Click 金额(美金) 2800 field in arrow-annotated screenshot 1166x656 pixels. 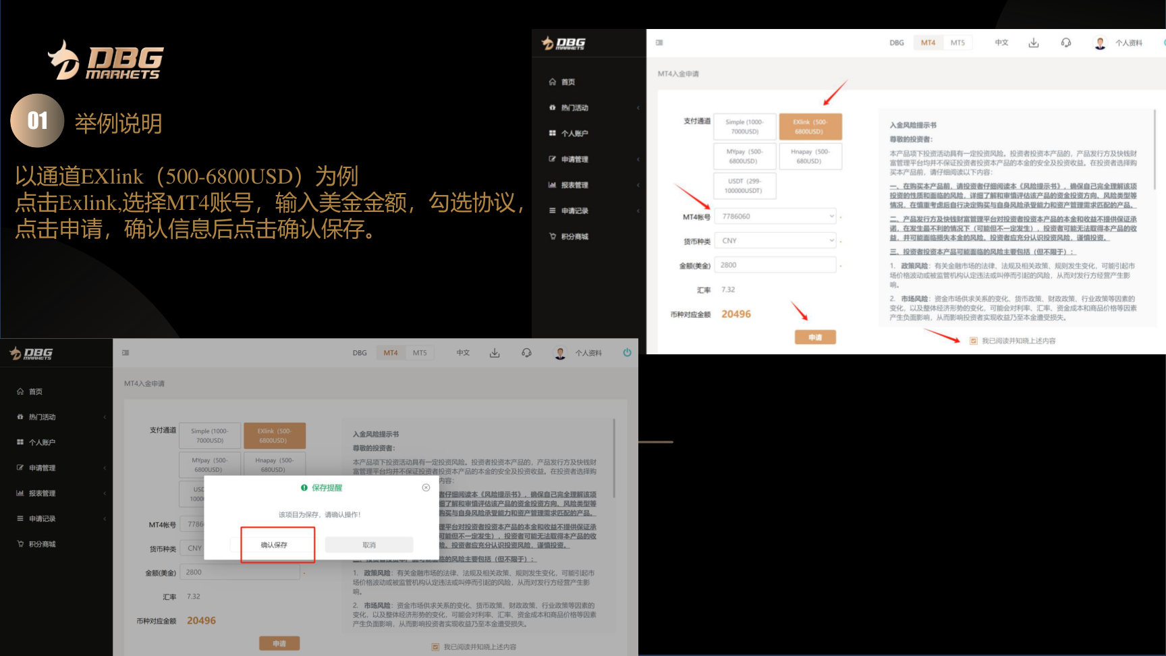(x=776, y=265)
